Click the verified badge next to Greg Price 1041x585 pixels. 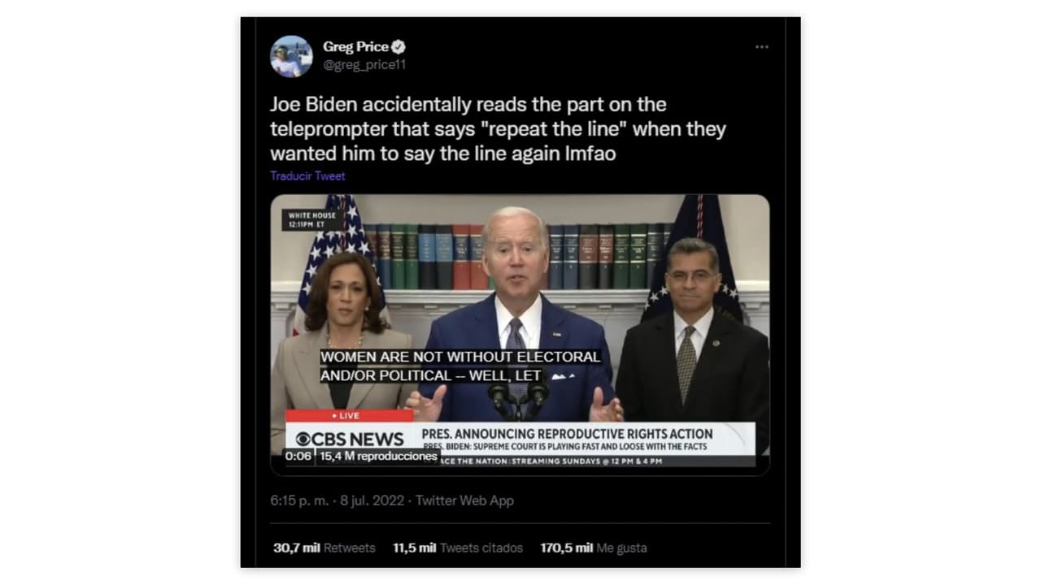coord(399,47)
